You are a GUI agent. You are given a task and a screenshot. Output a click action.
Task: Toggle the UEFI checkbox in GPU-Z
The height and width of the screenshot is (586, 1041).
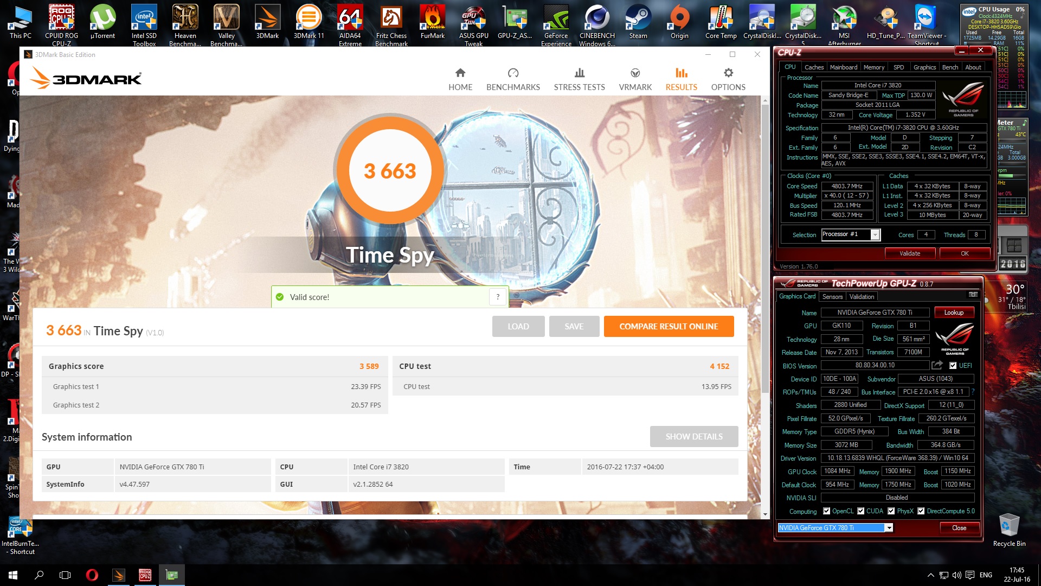coord(953,365)
